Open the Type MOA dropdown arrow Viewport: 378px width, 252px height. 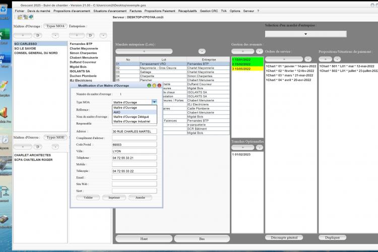pos(154,102)
